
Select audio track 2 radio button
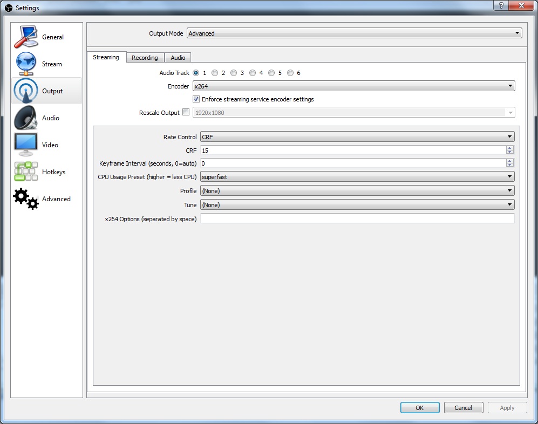point(215,73)
